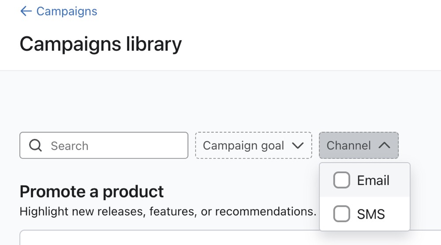
Task: Click the Campaign goal chevron-down arrow
Action: coord(298,145)
